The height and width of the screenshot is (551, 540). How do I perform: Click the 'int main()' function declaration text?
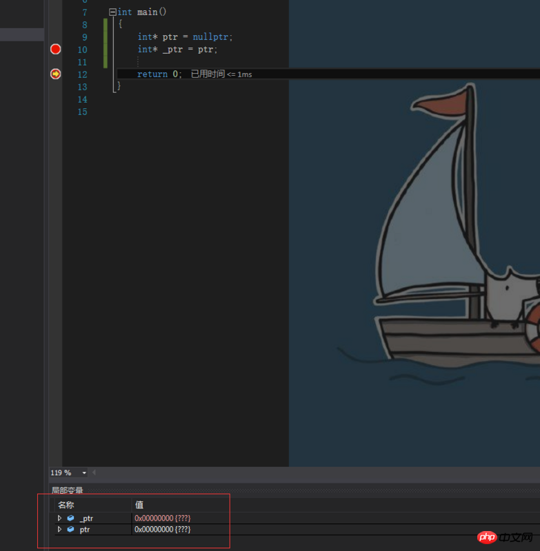[142, 12]
